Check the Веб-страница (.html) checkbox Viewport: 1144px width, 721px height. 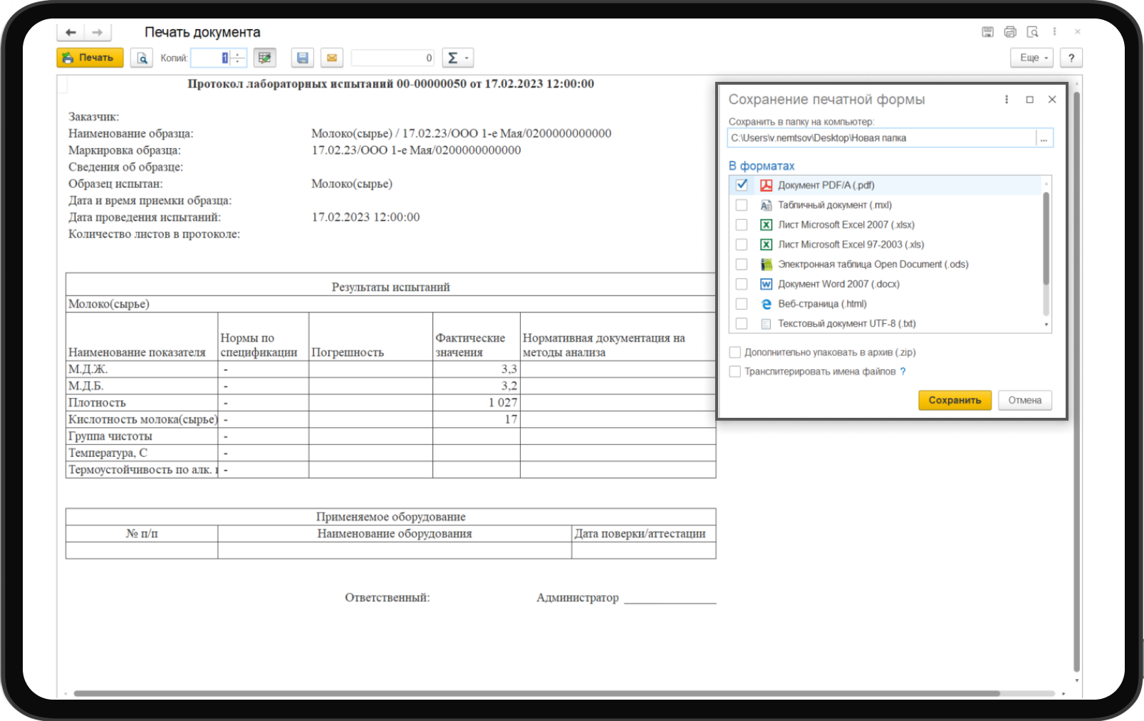(x=742, y=304)
